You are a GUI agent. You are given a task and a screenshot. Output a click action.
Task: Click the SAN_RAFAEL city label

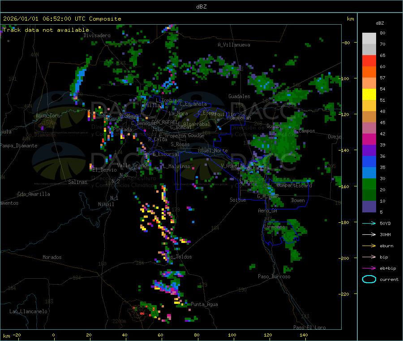pos(164,122)
